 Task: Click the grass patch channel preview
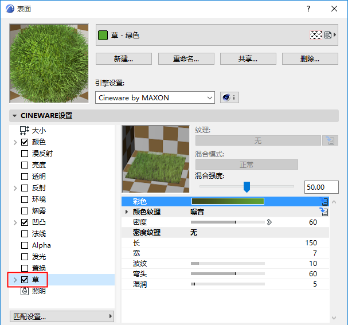pyautogui.click(x=155, y=159)
